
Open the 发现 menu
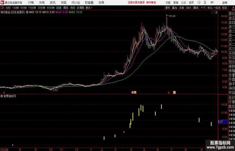coord(63,2)
